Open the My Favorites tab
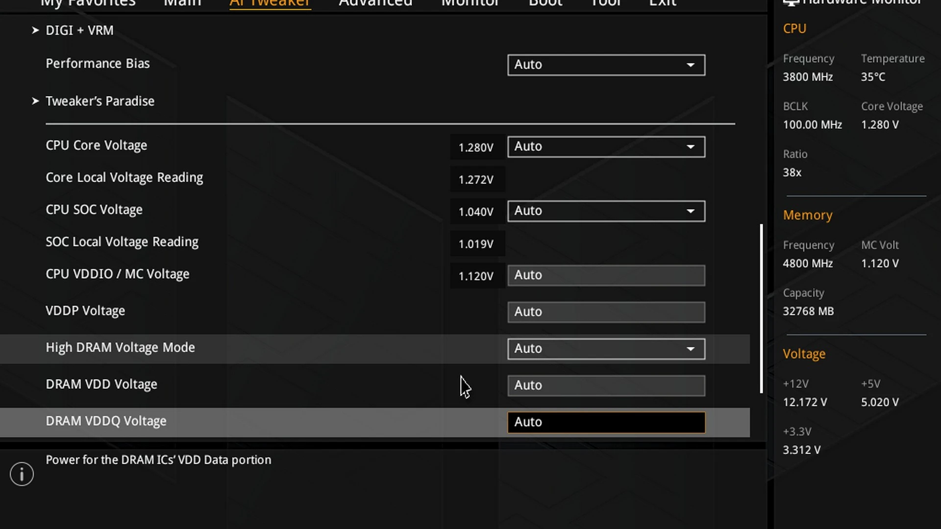941x529 pixels. pos(88,3)
